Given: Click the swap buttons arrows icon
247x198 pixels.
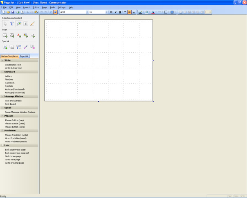Looking at the screenshot, I should tap(19, 47).
